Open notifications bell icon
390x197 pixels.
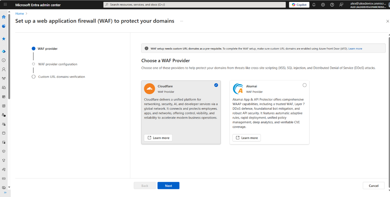(314, 5)
